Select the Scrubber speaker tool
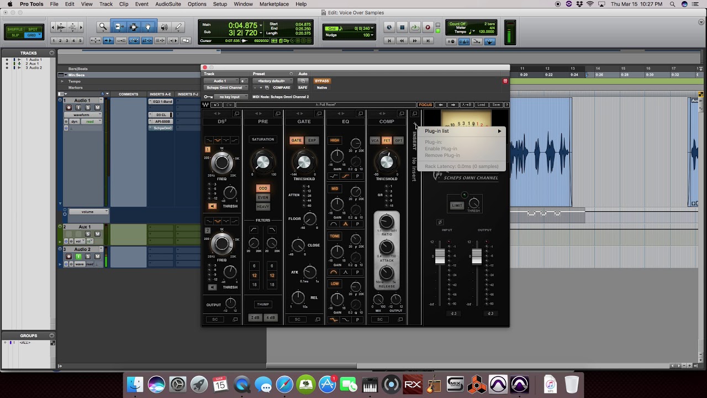 [163, 27]
